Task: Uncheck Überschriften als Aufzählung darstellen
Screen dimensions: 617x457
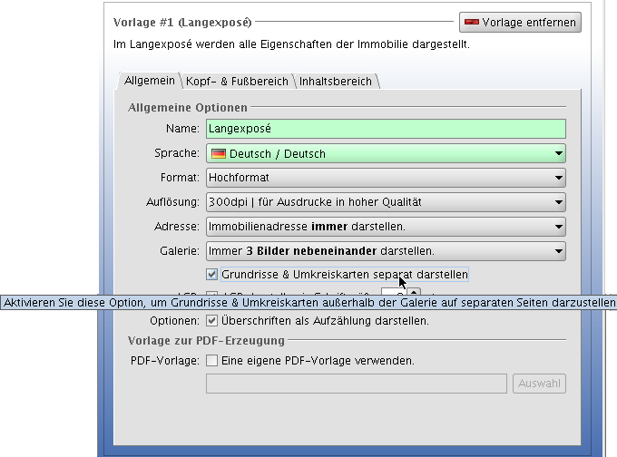Action: pos(212,320)
